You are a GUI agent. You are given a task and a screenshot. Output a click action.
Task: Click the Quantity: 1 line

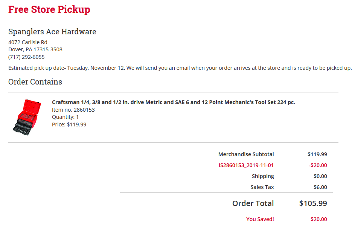point(65,117)
